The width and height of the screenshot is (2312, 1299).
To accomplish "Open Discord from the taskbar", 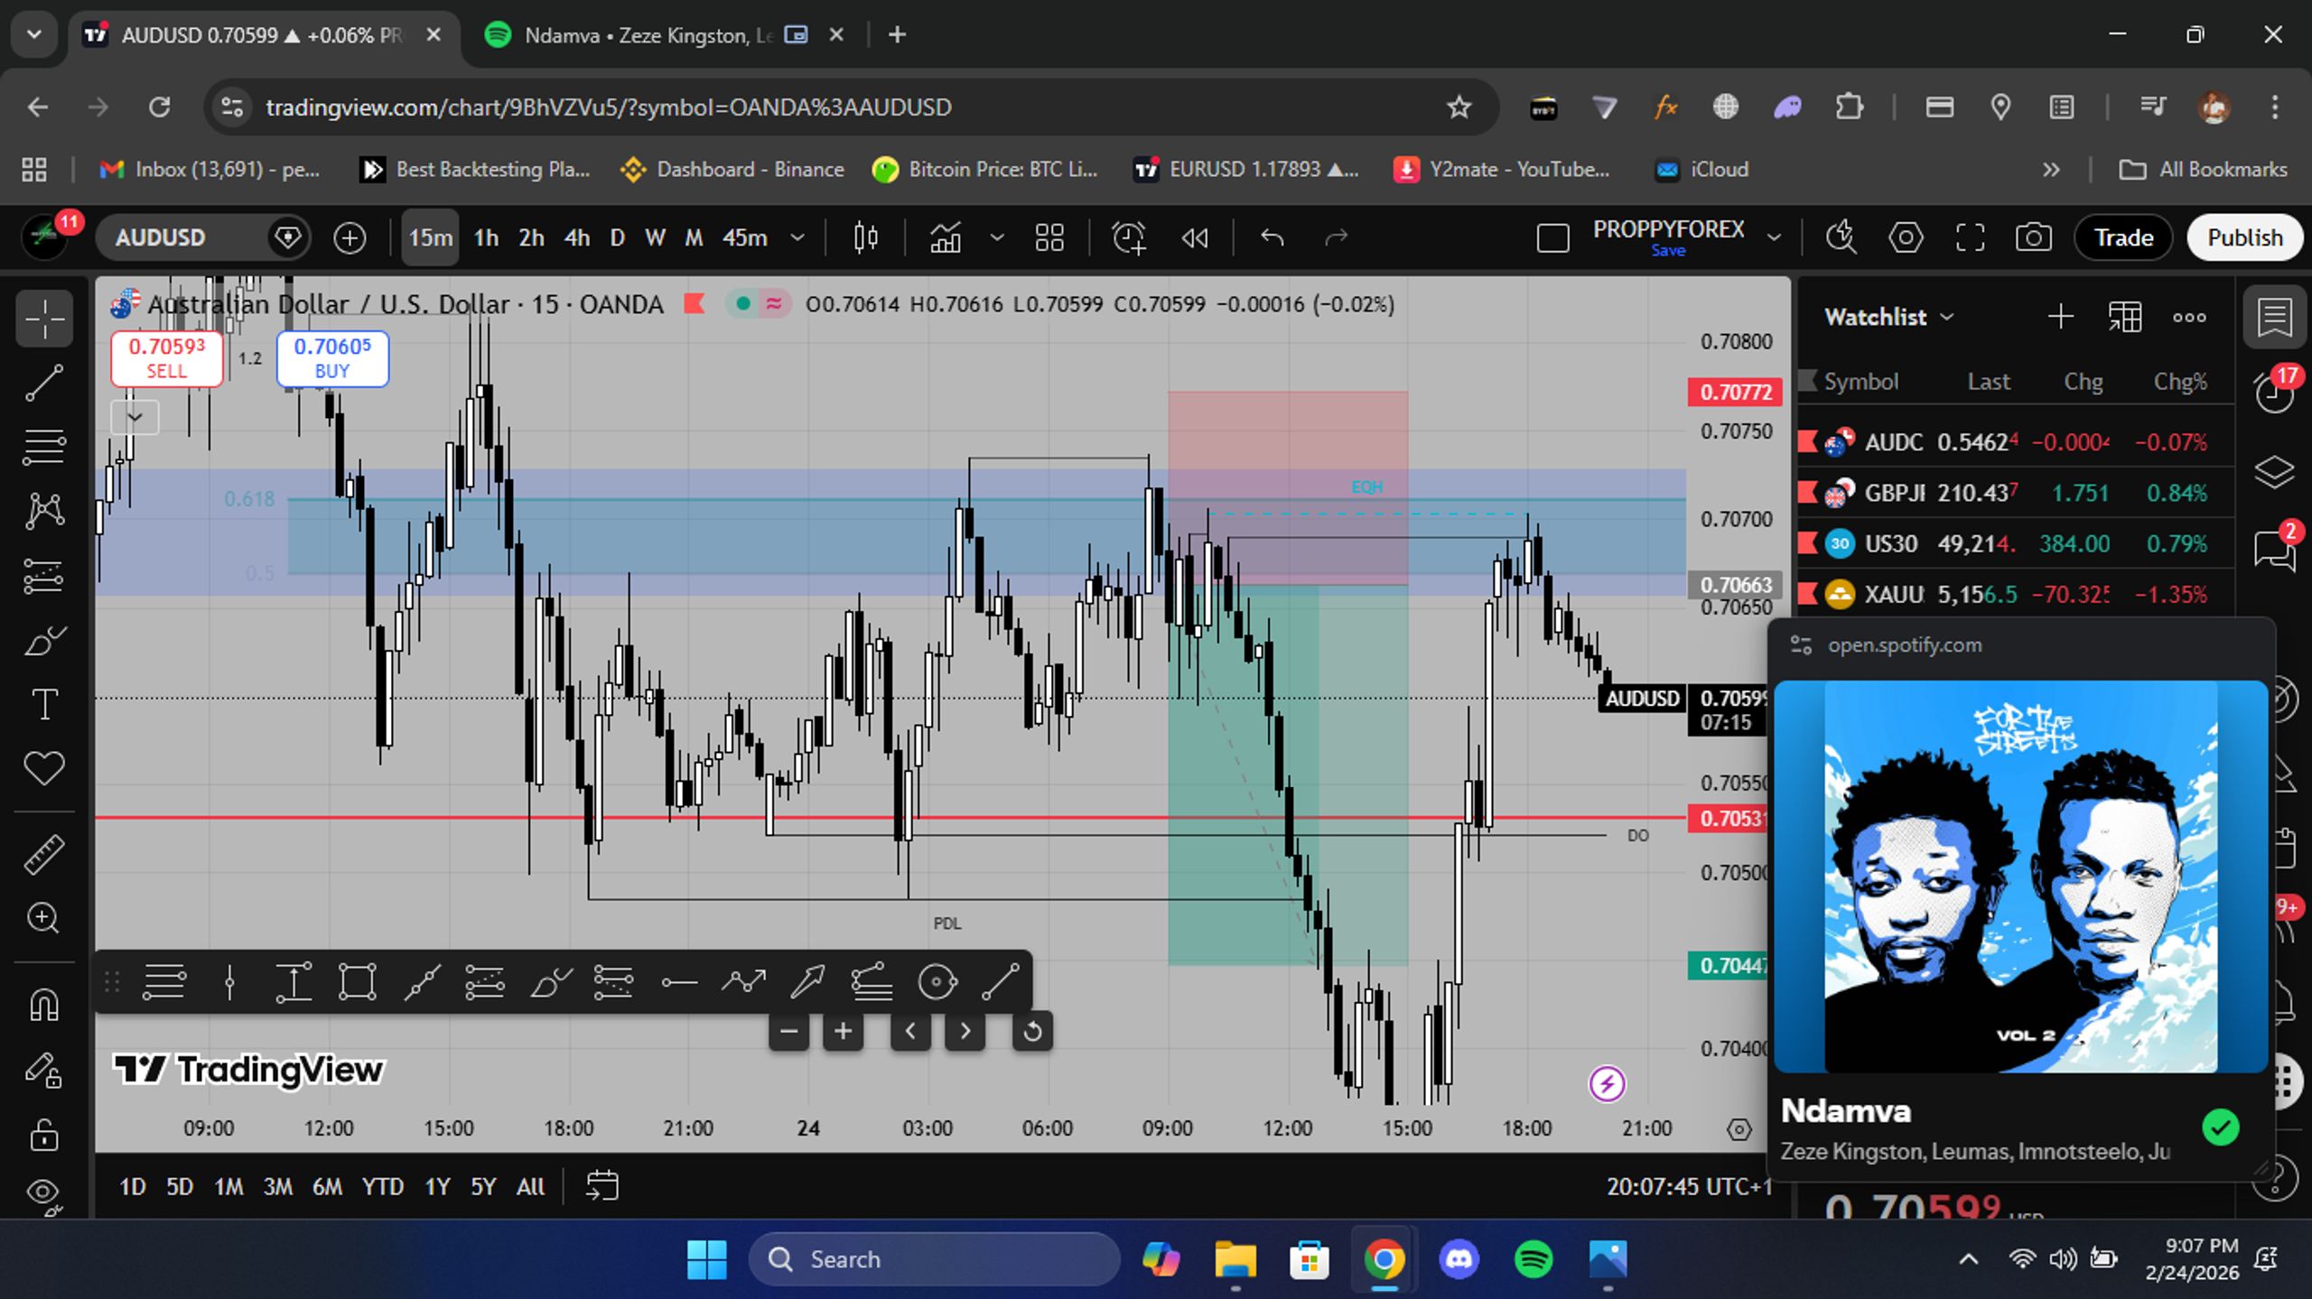I will click(x=1459, y=1258).
